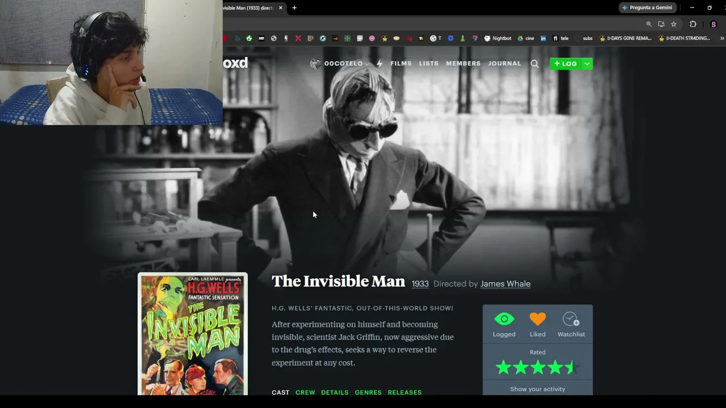Screen dimensions: 726x408
Task: Open a new browser tab
Action: point(294,8)
